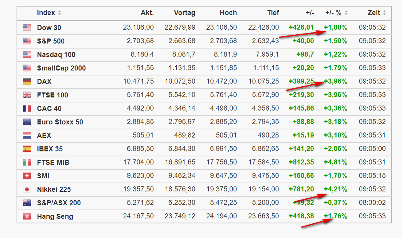This screenshot has height=238, width=402.
Task: Open the S&P/ASX 200 index link
Action: 59,203
